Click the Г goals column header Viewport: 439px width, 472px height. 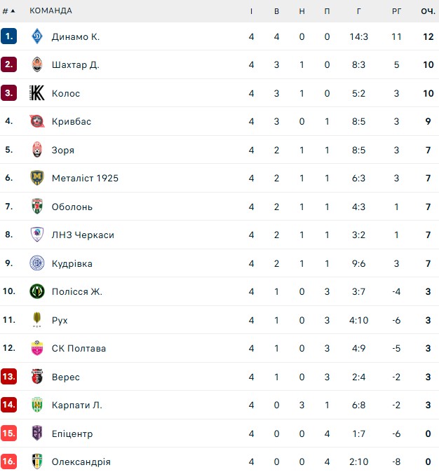point(359,11)
